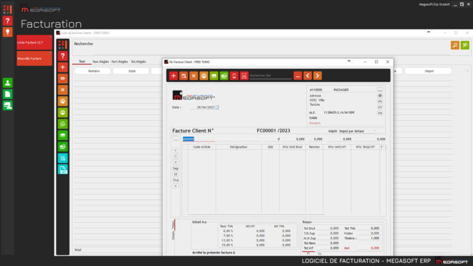
Task: Go to previous invoice with left arrow
Action: [308, 76]
